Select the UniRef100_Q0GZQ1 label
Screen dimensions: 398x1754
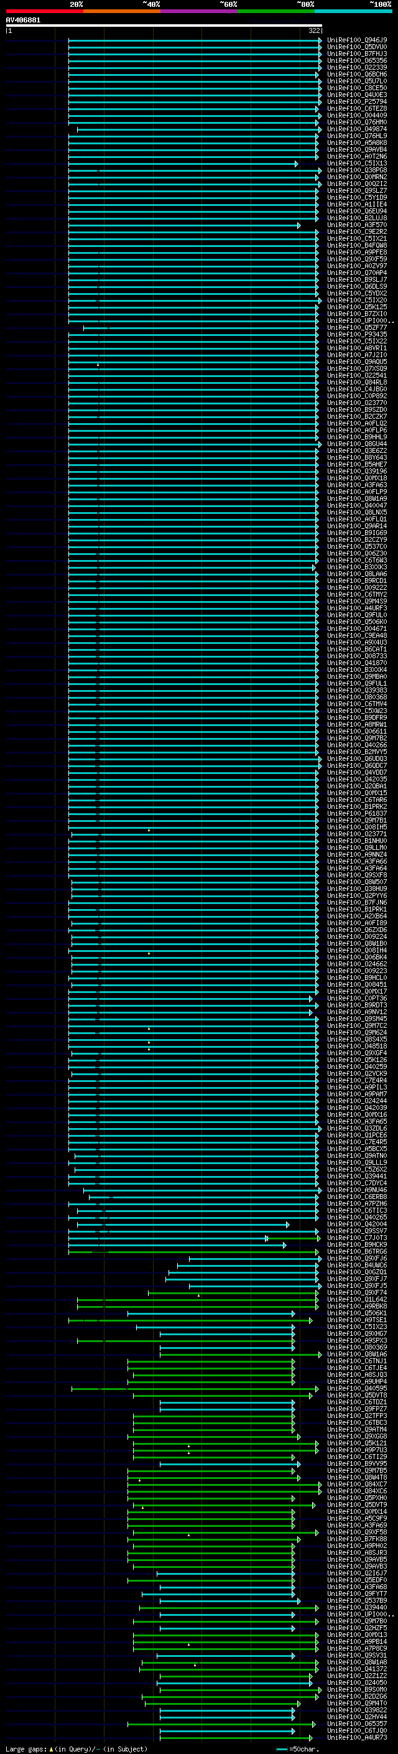point(356,1272)
